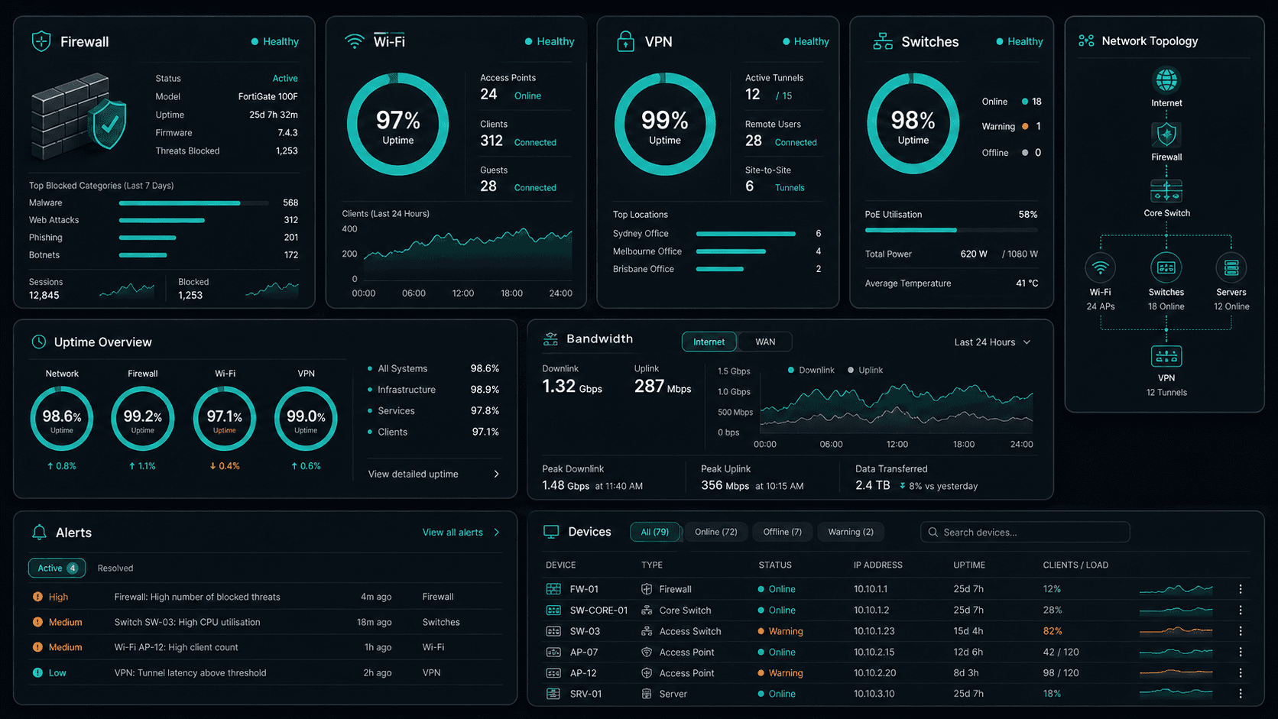Click the VPN padlock icon
The height and width of the screenshot is (719, 1278).
click(625, 41)
